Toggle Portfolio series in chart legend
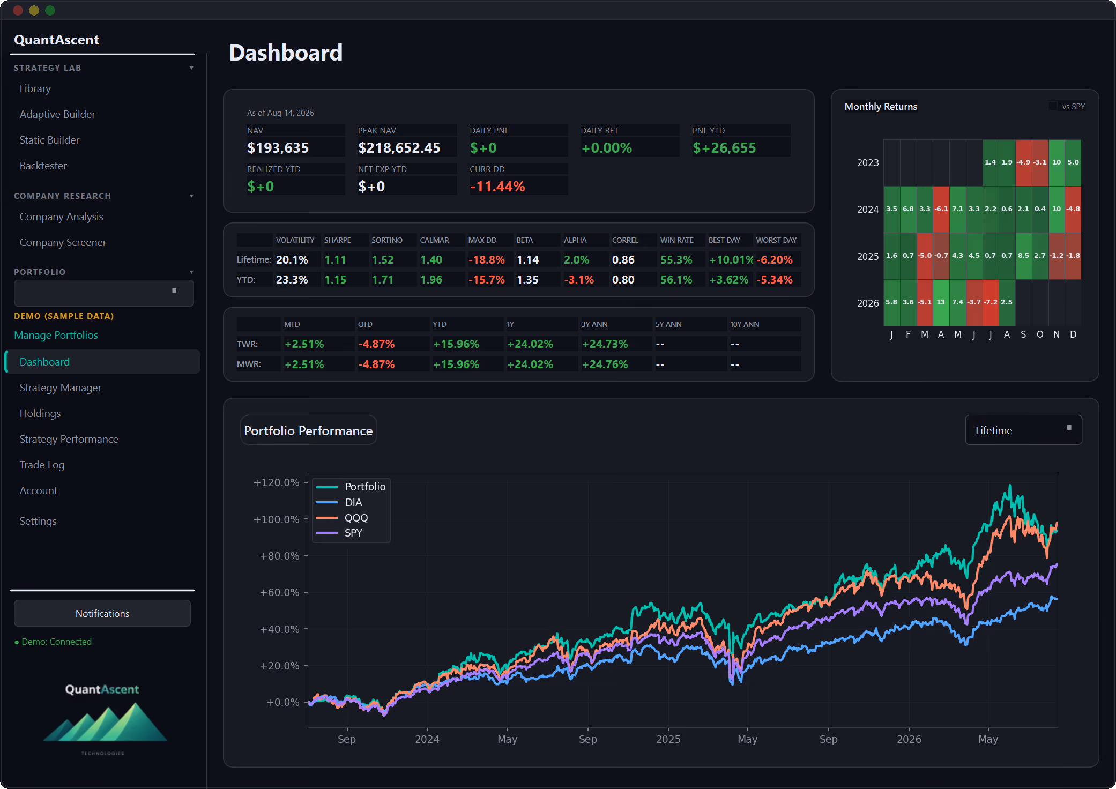The image size is (1116, 789). [x=351, y=487]
